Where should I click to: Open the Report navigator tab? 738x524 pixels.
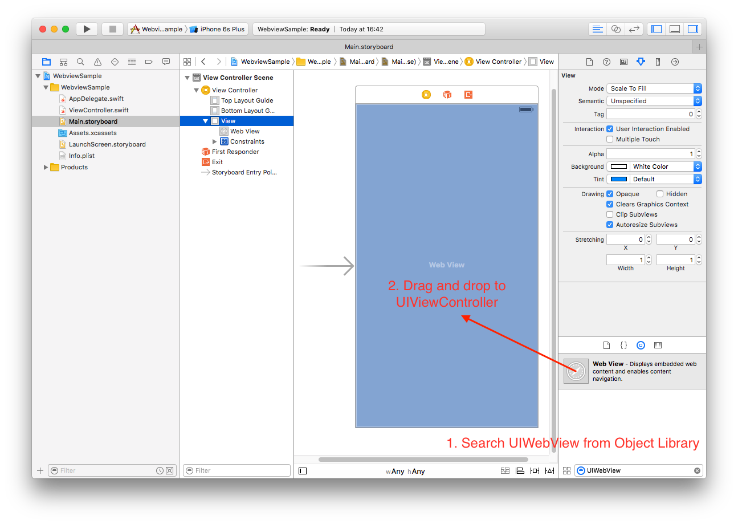[166, 62]
